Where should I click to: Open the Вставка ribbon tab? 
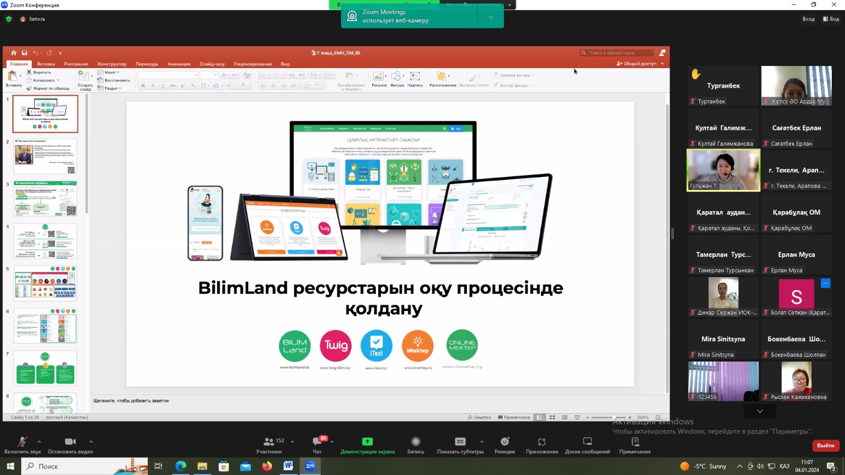(x=46, y=64)
